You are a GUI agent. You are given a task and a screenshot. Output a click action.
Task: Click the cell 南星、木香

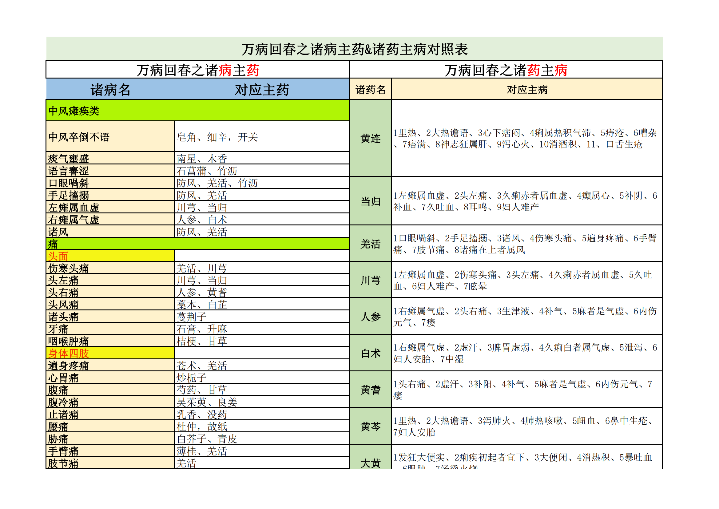pos(262,158)
